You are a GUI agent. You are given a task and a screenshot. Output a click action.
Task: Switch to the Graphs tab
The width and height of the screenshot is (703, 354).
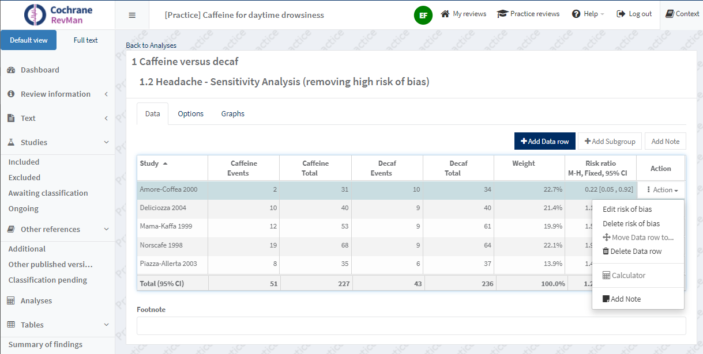coord(232,114)
